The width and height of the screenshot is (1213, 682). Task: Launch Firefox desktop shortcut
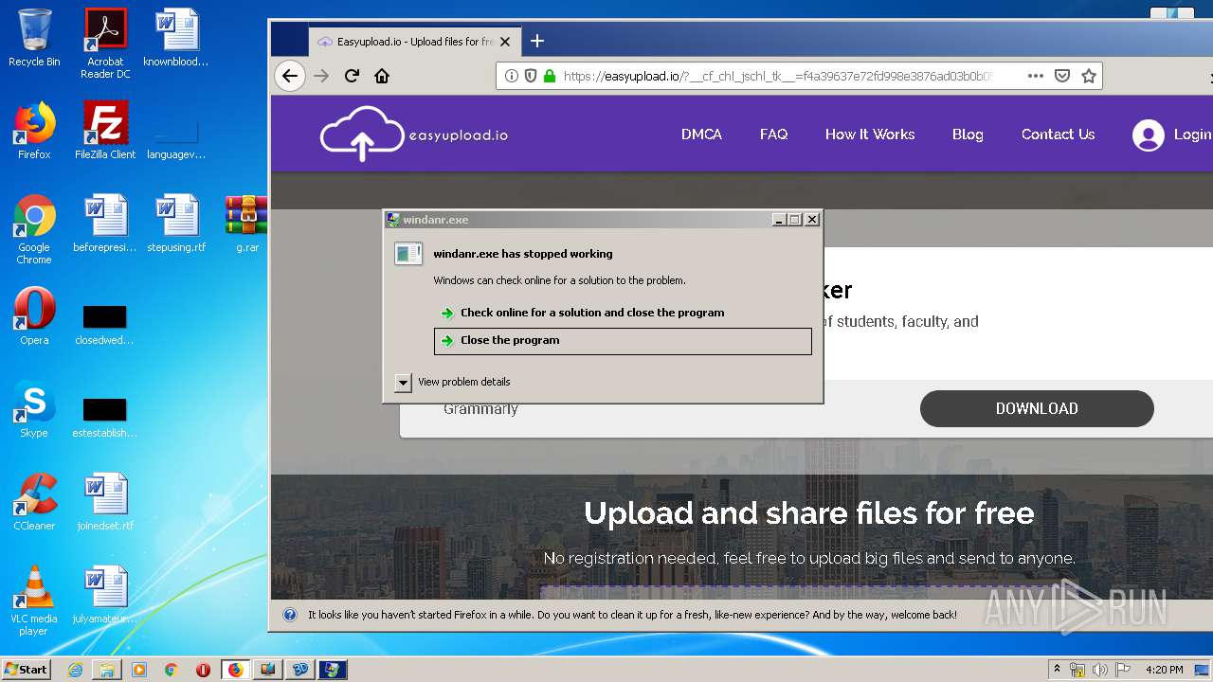coord(34,130)
